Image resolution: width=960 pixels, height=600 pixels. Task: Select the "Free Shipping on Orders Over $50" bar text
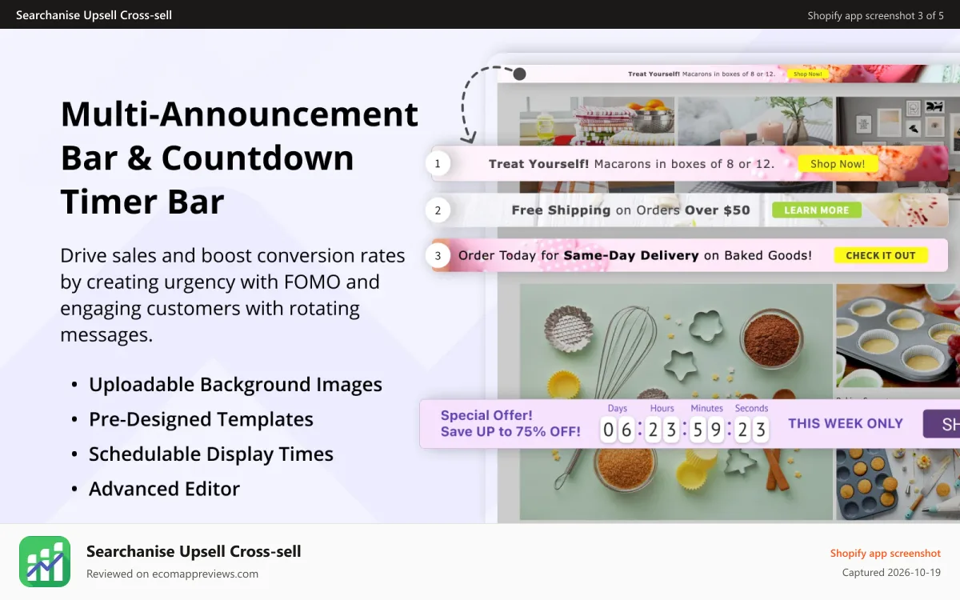pyautogui.click(x=631, y=210)
